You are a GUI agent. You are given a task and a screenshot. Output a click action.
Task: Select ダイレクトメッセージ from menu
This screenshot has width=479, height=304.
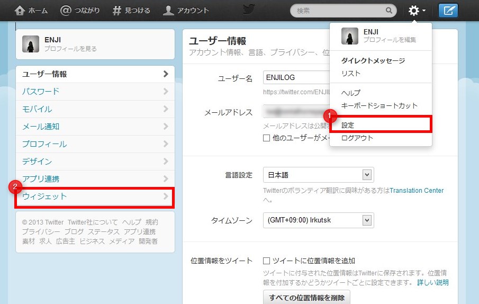point(373,61)
